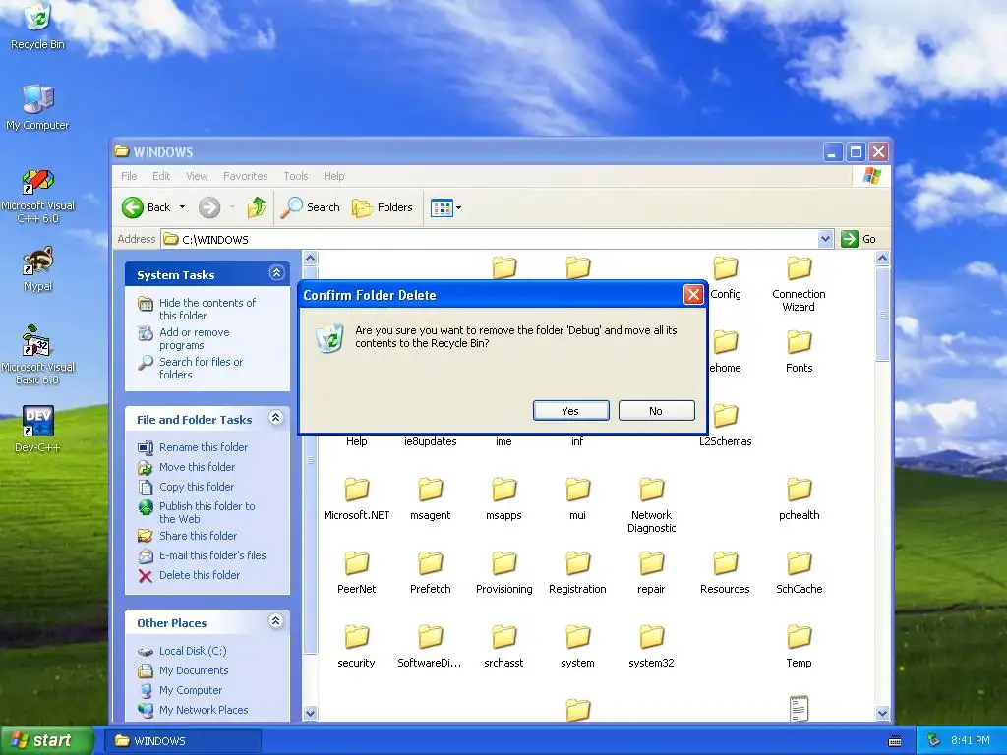
Task: Open the Tools menu
Action: click(295, 176)
